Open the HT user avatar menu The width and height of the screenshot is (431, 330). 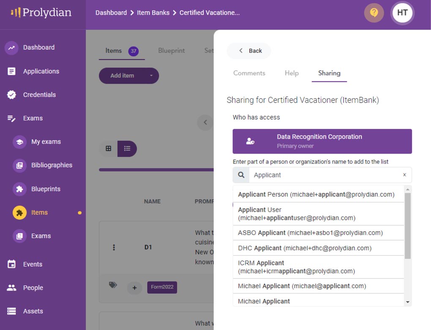(x=402, y=13)
